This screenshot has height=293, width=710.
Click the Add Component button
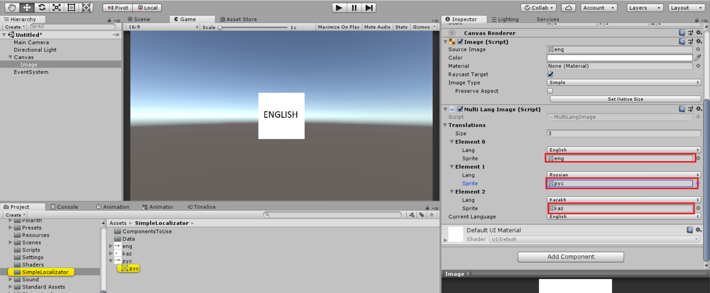pyautogui.click(x=571, y=257)
